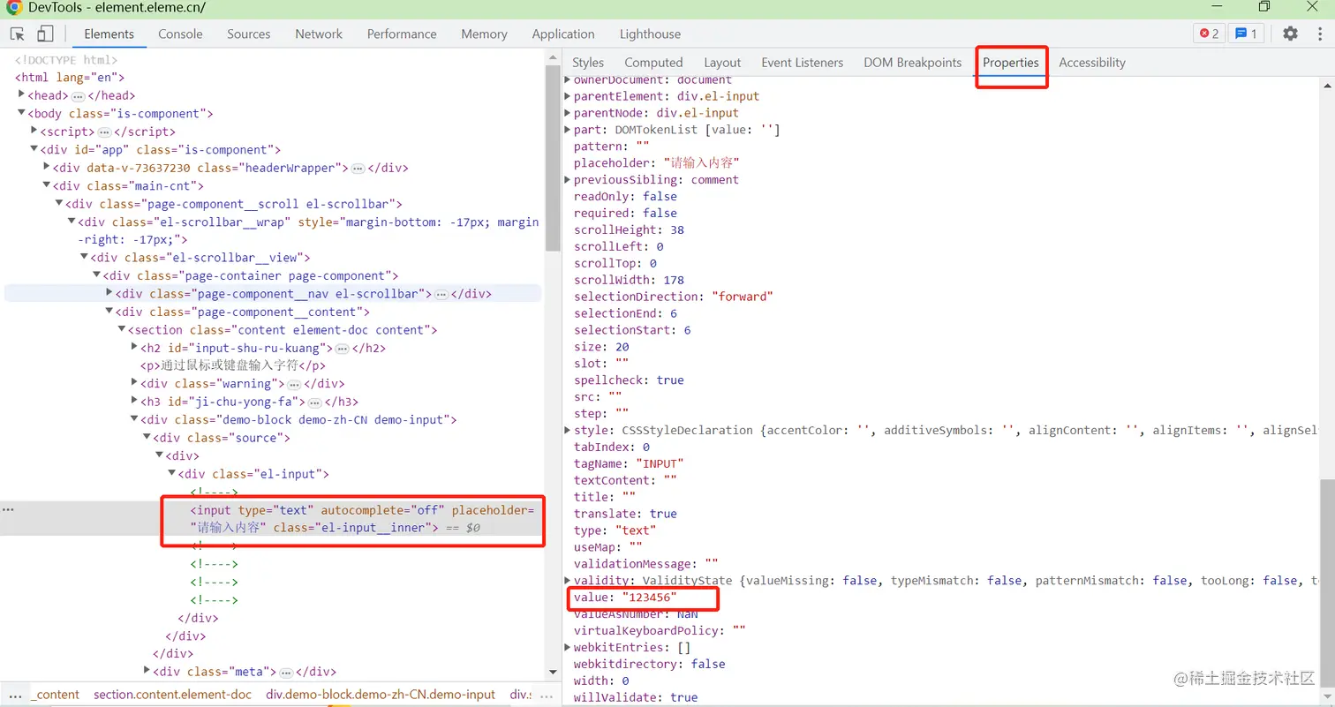
Task: Switch to the Computed sidebar tab
Action: coord(653,63)
